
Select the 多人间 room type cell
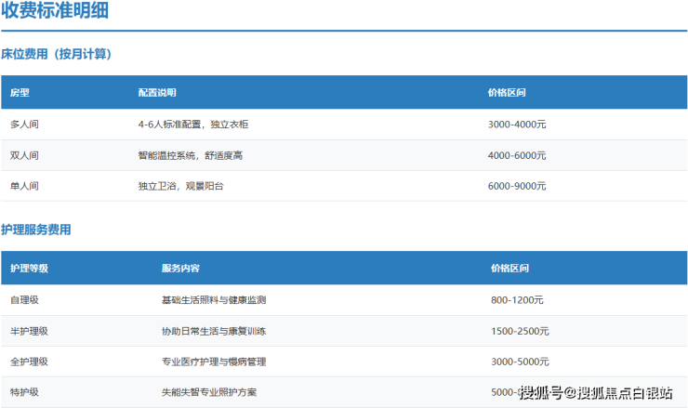[x=24, y=125]
